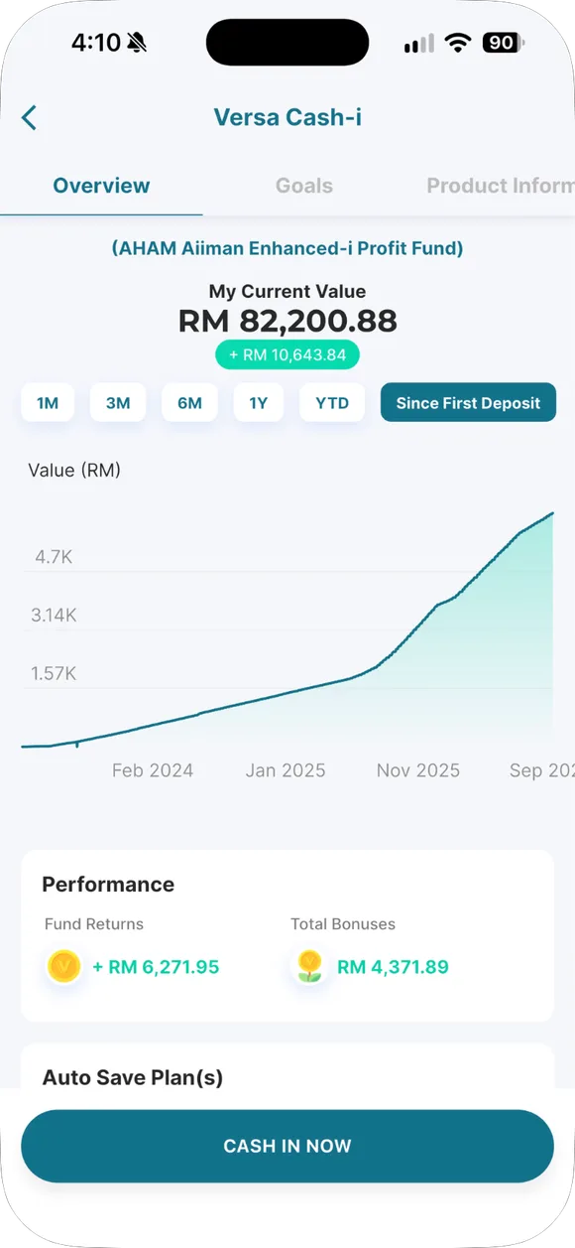Tap the 4:10 clock in status bar
This screenshot has height=1248, width=575.
pyautogui.click(x=95, y=43)
